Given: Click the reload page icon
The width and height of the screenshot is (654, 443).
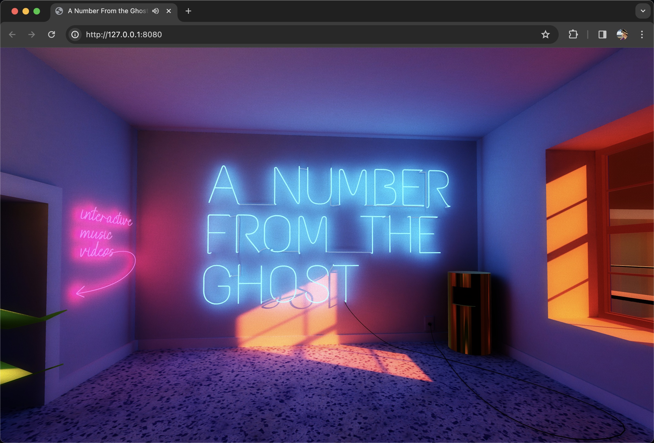Looking at the screenshot, I should coord(51,34).
